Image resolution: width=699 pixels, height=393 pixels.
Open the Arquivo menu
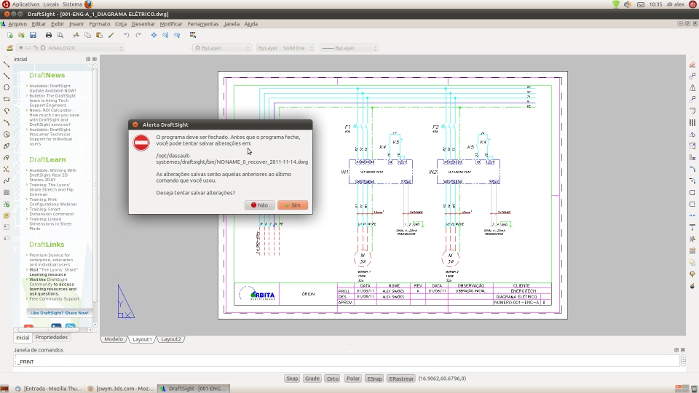pos(17,24)
